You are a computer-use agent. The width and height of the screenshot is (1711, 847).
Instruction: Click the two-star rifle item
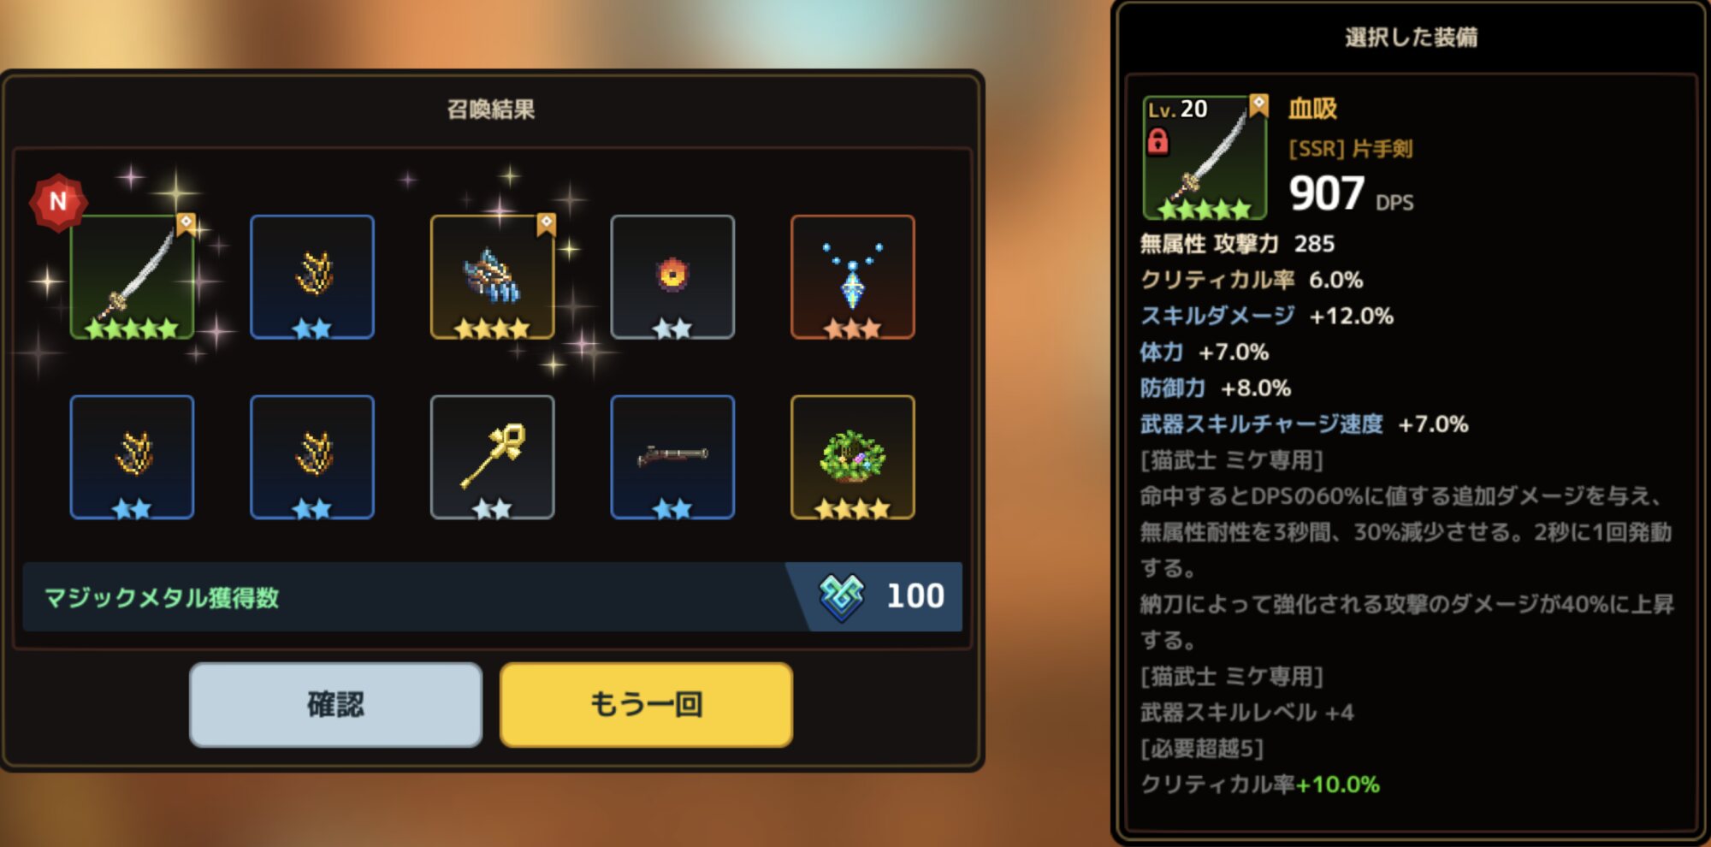[672, 457]
